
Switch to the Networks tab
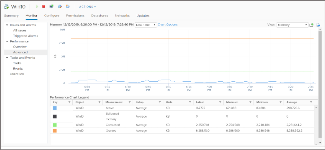click(x=122, y=16)
